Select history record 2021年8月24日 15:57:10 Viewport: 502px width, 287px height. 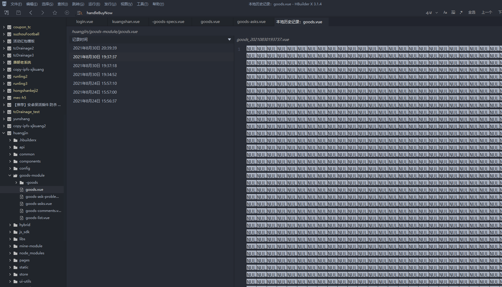click(x=95, y=83)
